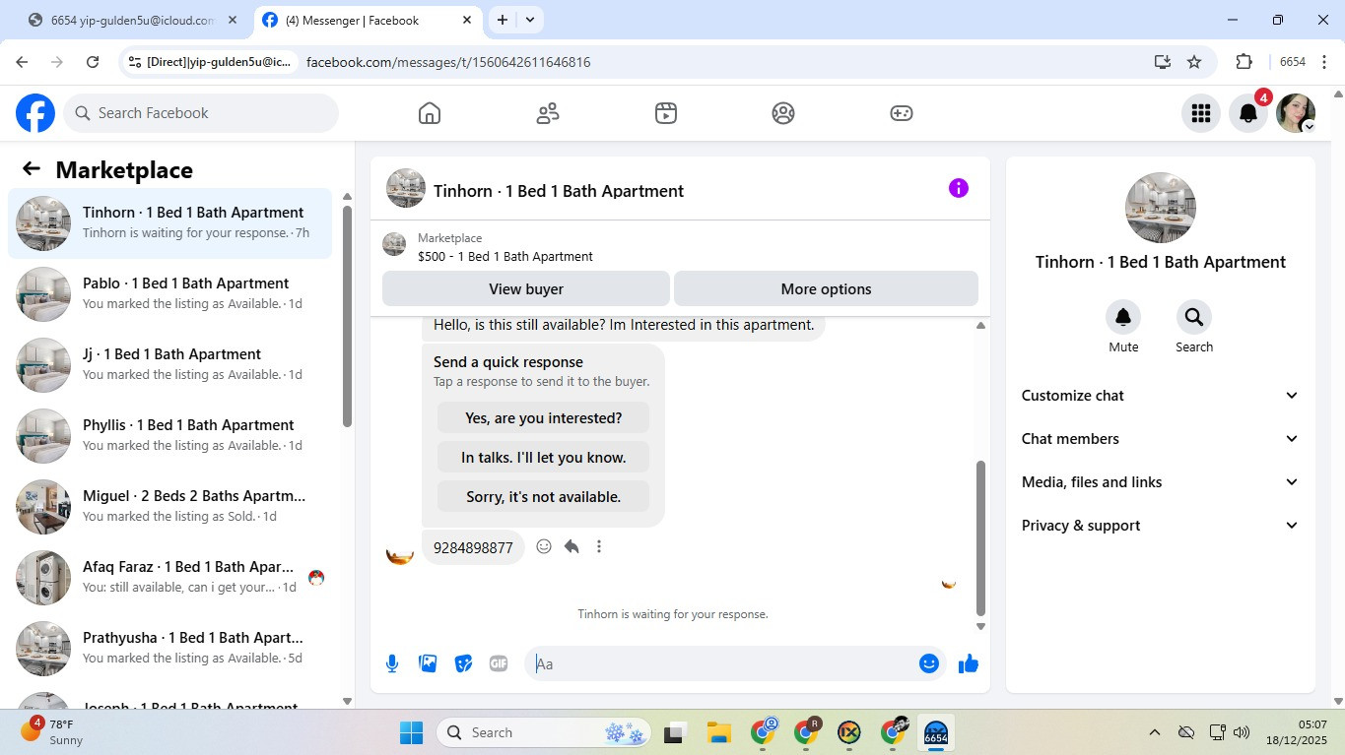Choose a GIF from the composer
Viewport: 1345px width, 755px height.
(499, 663)
